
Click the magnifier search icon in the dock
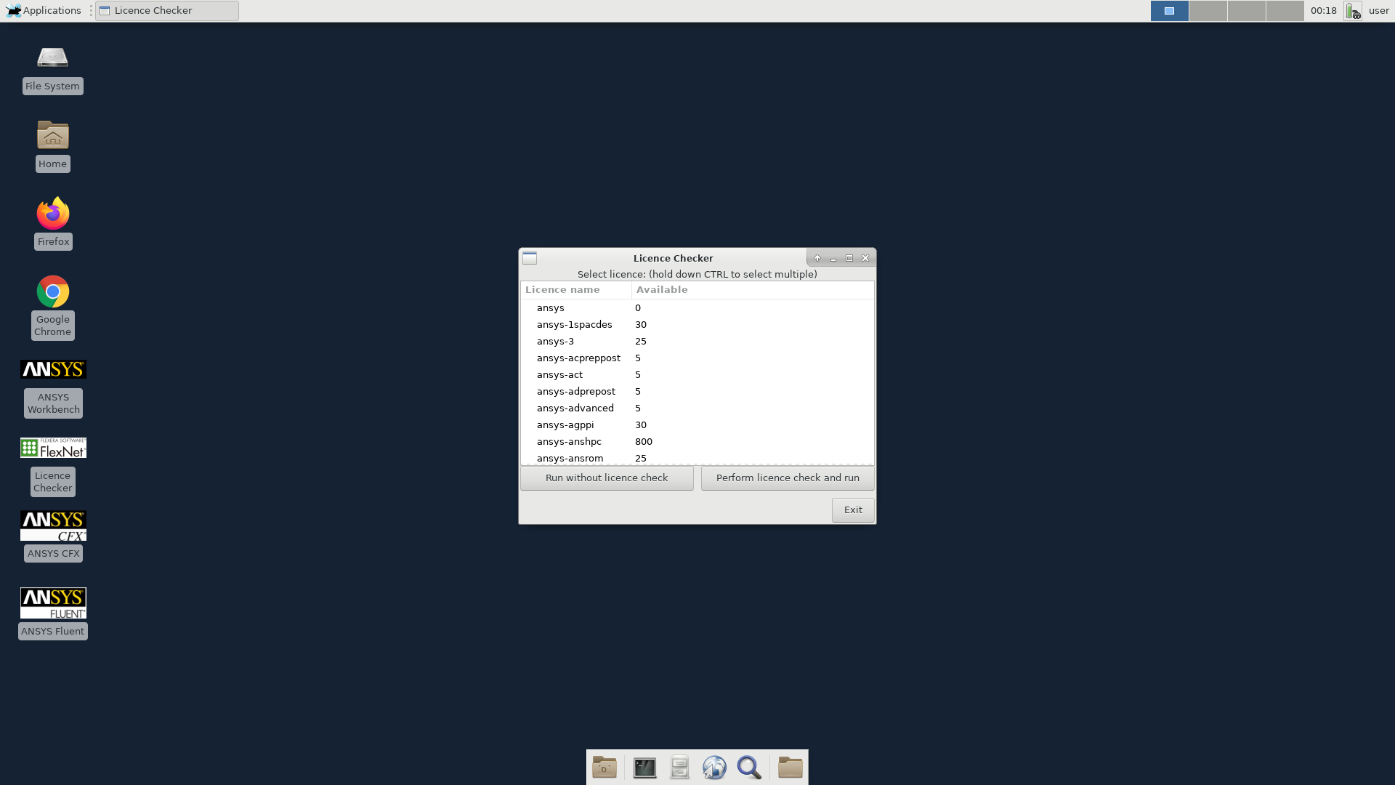pyautogui.click(x=749, y=768)
